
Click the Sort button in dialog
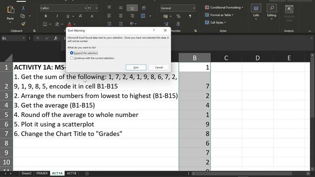136,67
